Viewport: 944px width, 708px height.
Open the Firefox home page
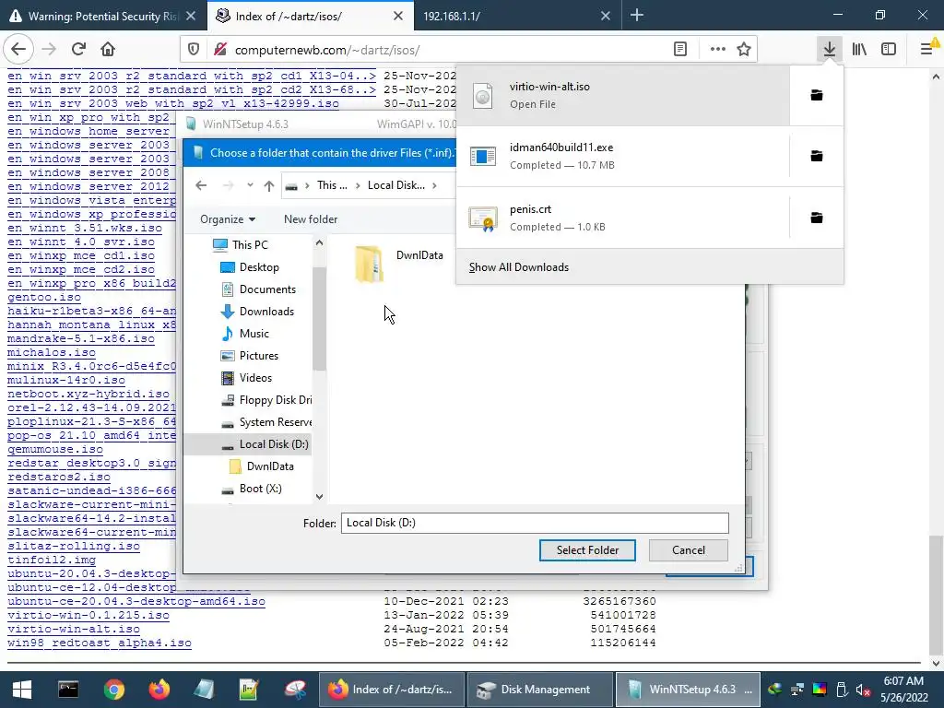pos(108,50)
